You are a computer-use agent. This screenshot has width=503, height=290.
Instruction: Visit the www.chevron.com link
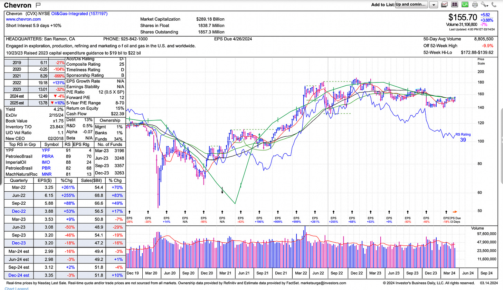[x=23, y=19]
